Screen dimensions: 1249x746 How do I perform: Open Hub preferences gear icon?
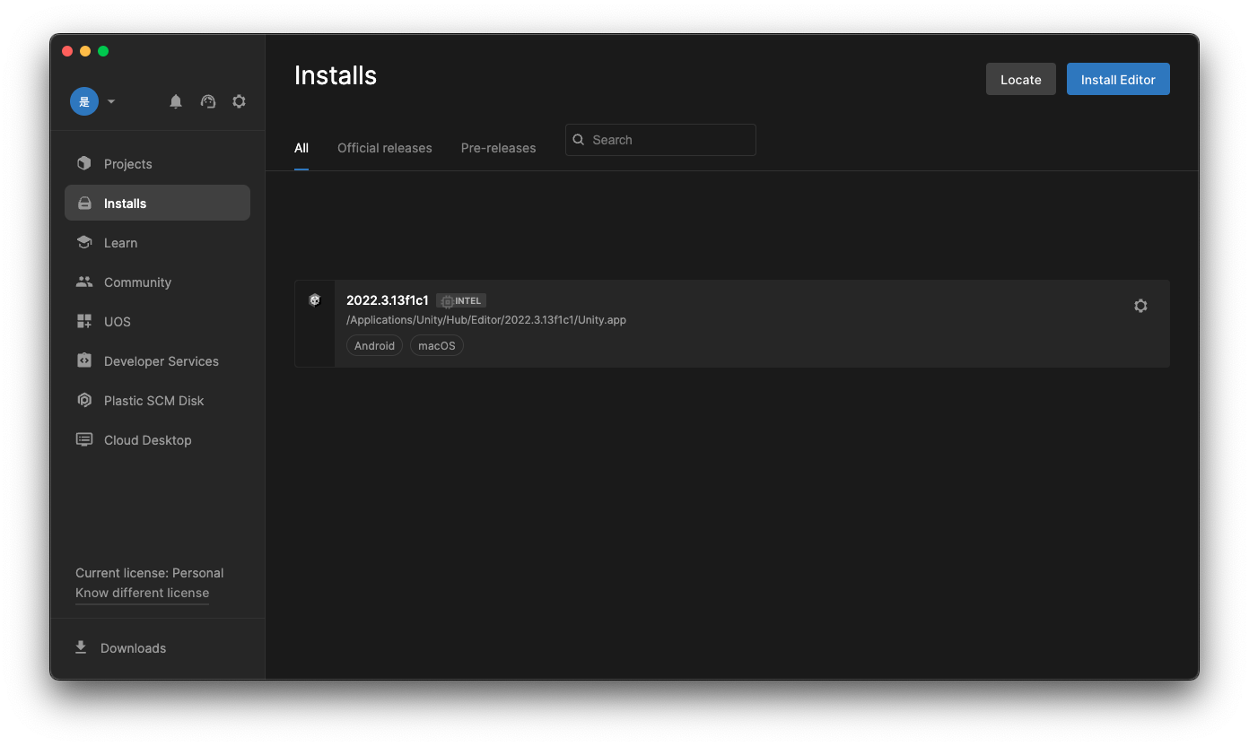tap(239, 101)
